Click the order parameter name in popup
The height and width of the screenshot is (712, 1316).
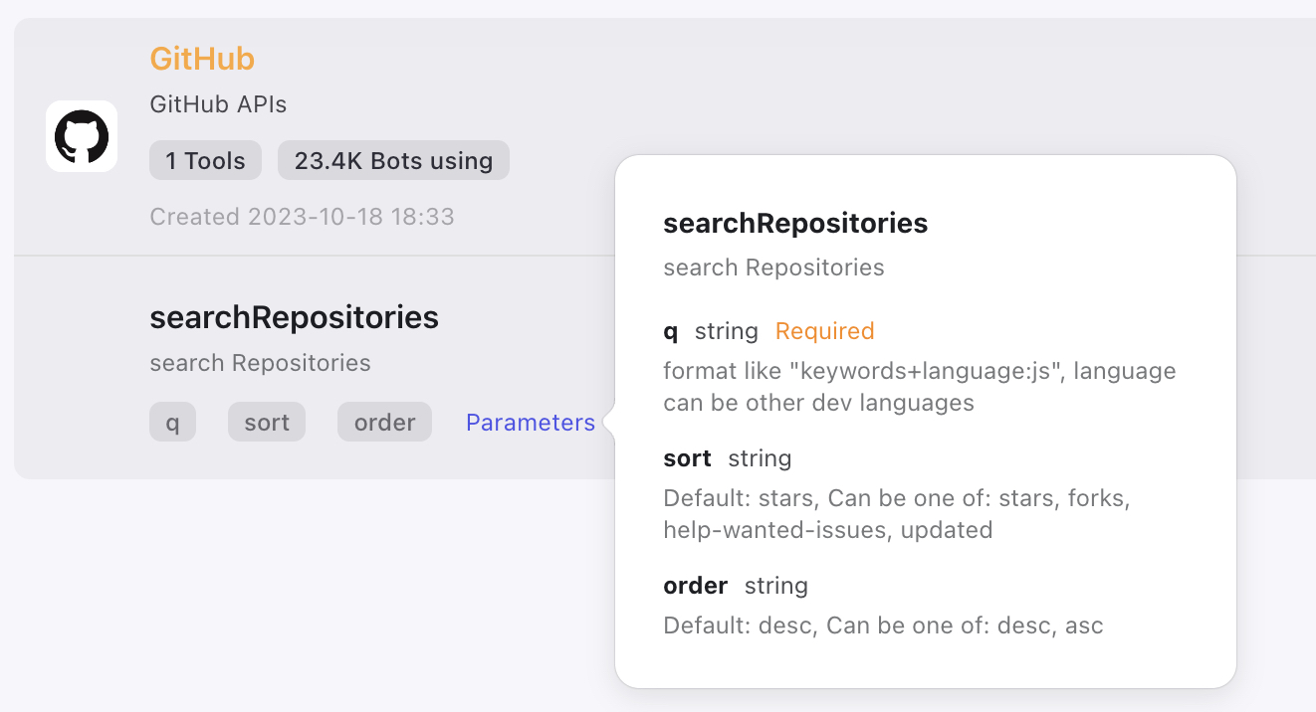point(695,586)
